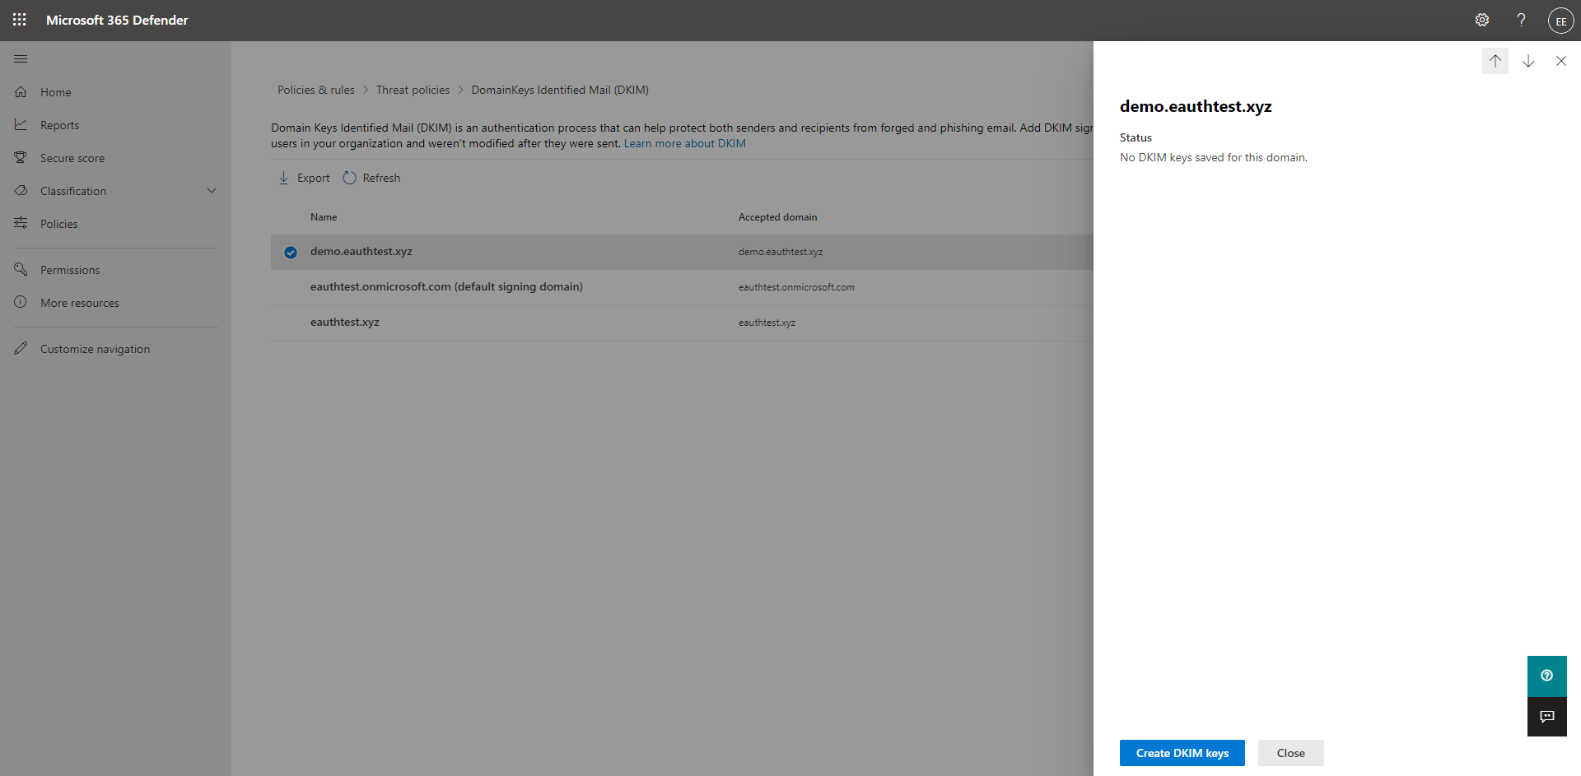This screenshot has width=1581, height=776.
Task: Click Microsoft 365 Defender title
Action: [117, 20]
